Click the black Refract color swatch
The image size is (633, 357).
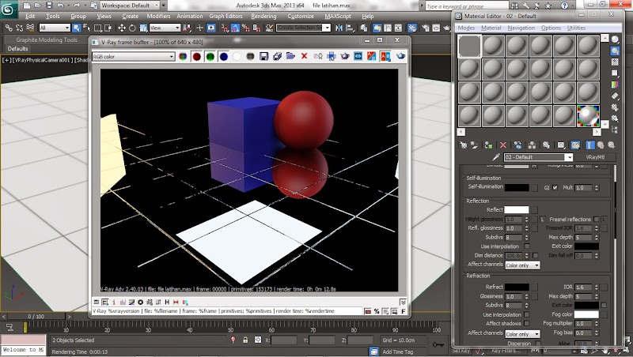tap(517, 287)
